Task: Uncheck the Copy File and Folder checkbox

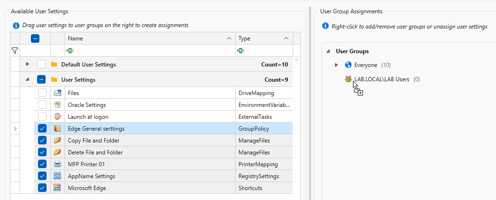Action: click(42, 140)
